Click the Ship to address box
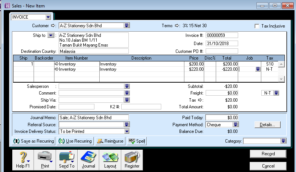The height and width of the screenshot is (172, 296). click(94, 40)
